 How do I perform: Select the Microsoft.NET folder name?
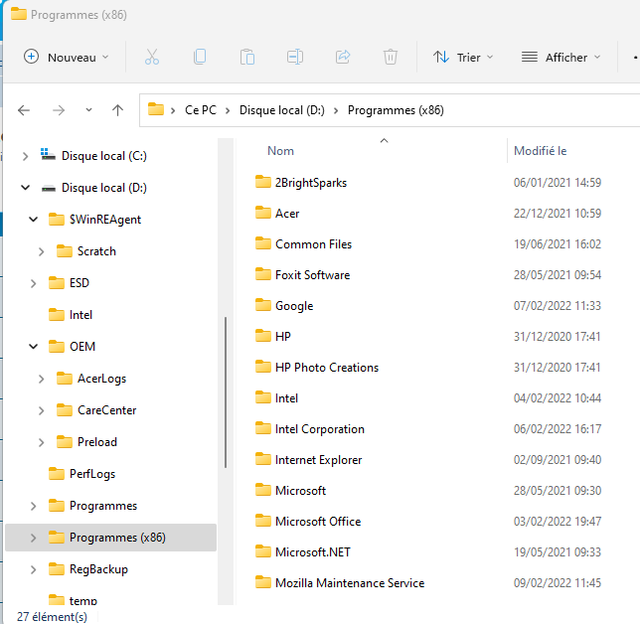[313, 552]
